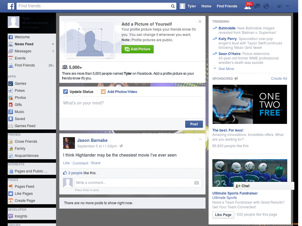Click the Comment link under Jason's post
Image resolution: width=302 pixels, height=226 pixels.
80,163
